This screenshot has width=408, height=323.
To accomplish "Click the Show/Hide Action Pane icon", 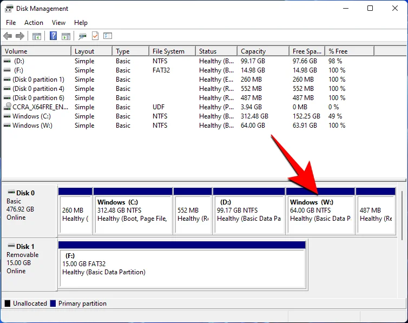I will (66, 36).
